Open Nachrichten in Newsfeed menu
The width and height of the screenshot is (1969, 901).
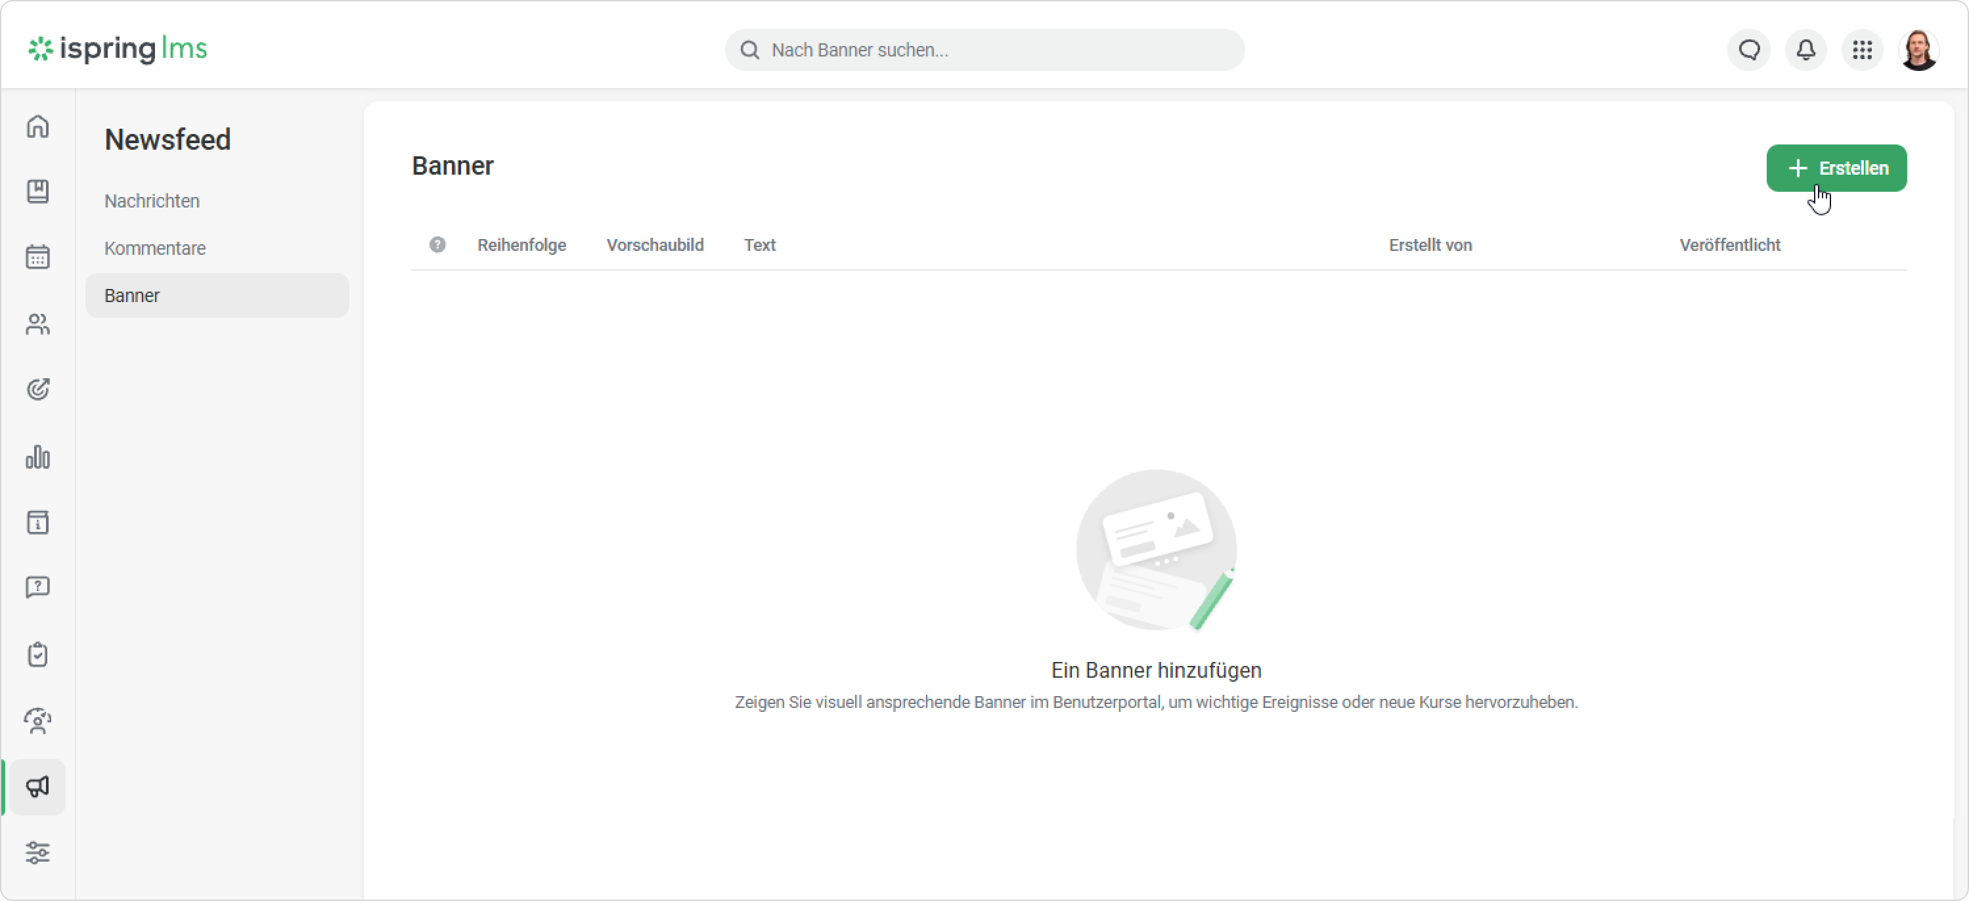152,201
